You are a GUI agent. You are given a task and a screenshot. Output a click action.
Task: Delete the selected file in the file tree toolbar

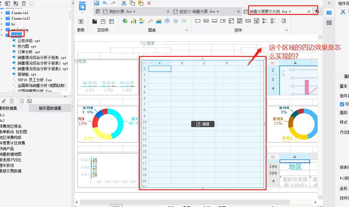pos(24,3)
